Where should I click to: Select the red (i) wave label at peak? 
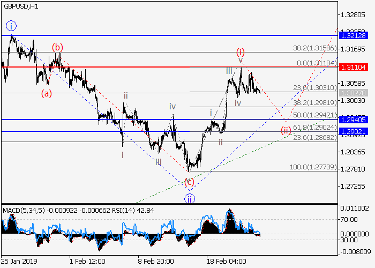click(241, 52)
